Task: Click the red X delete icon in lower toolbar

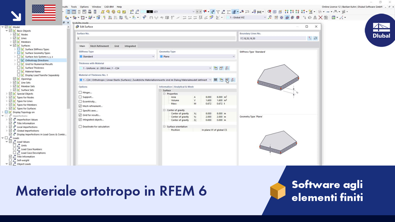Action: (x=321, y=18)
